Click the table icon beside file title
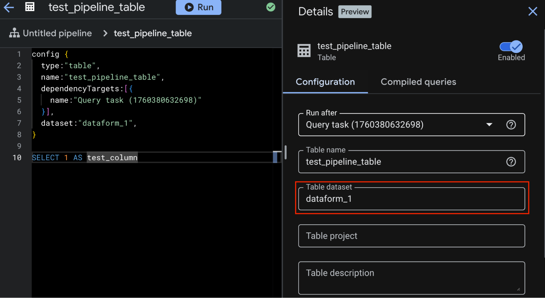This screenshot has width=545, height=298. [30, 7]
